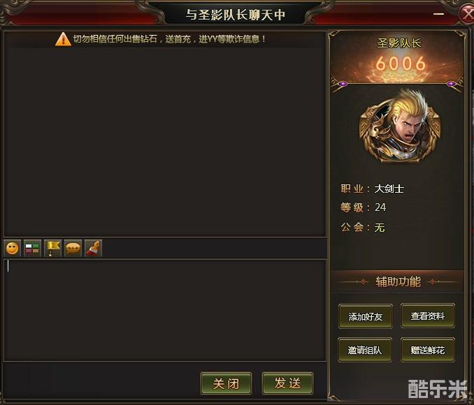Click inside the chat history area
This screenshot has width=474, height=405.
point(165,142)
